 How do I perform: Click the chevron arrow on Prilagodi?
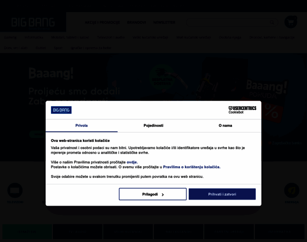[163, 194]
